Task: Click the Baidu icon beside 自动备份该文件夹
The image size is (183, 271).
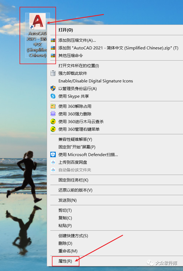Action: 53,170
